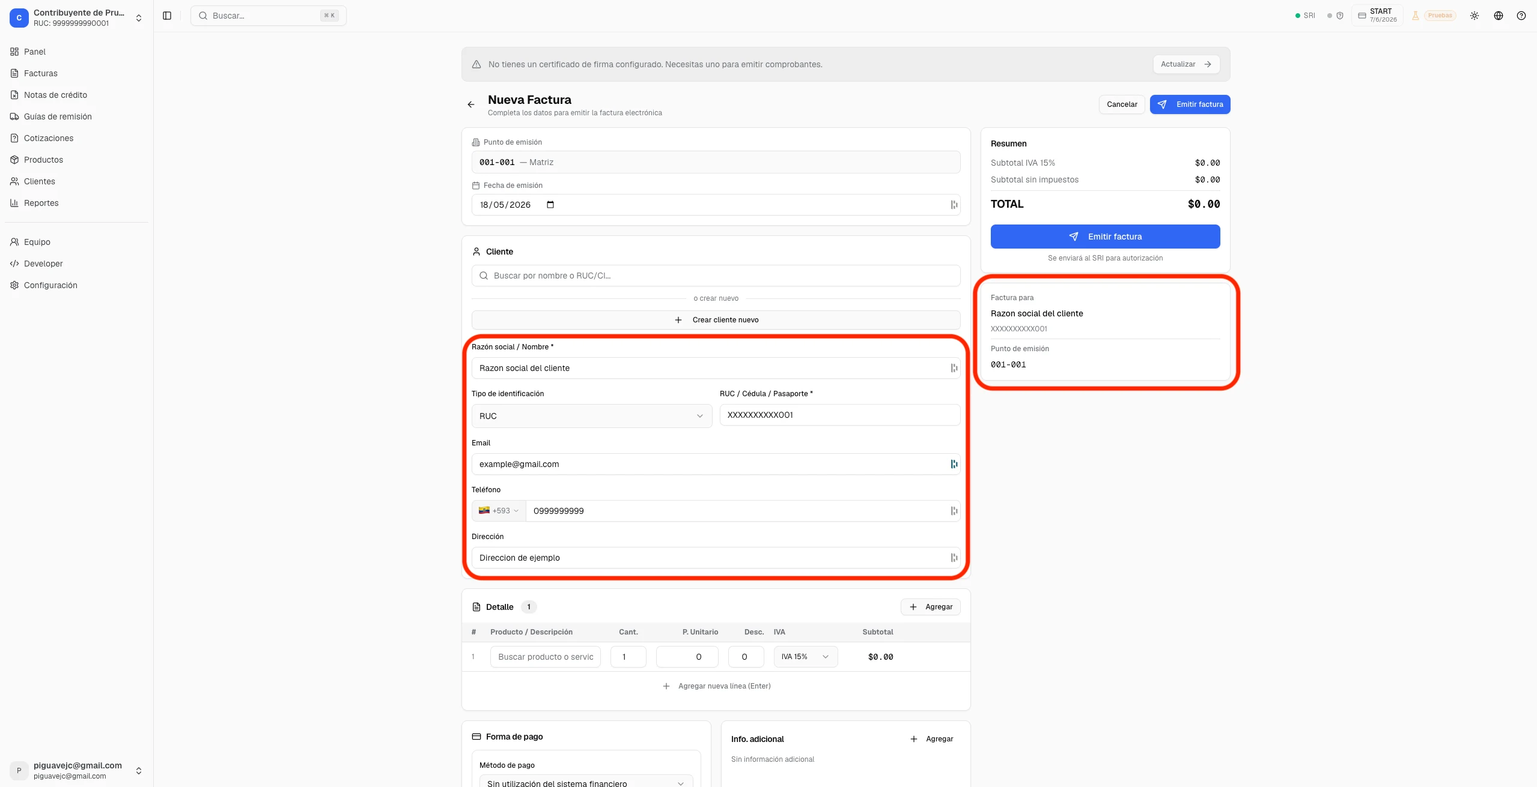Open the Método de pago dropdown
1537x787 pixels.
pyautogui.click(x=586, y=781)
